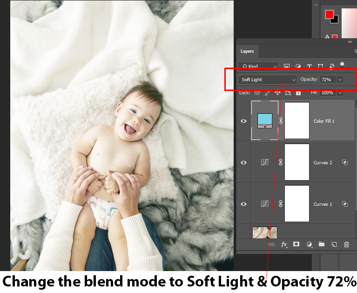Open the fx layer style menu

pos(284,244)
